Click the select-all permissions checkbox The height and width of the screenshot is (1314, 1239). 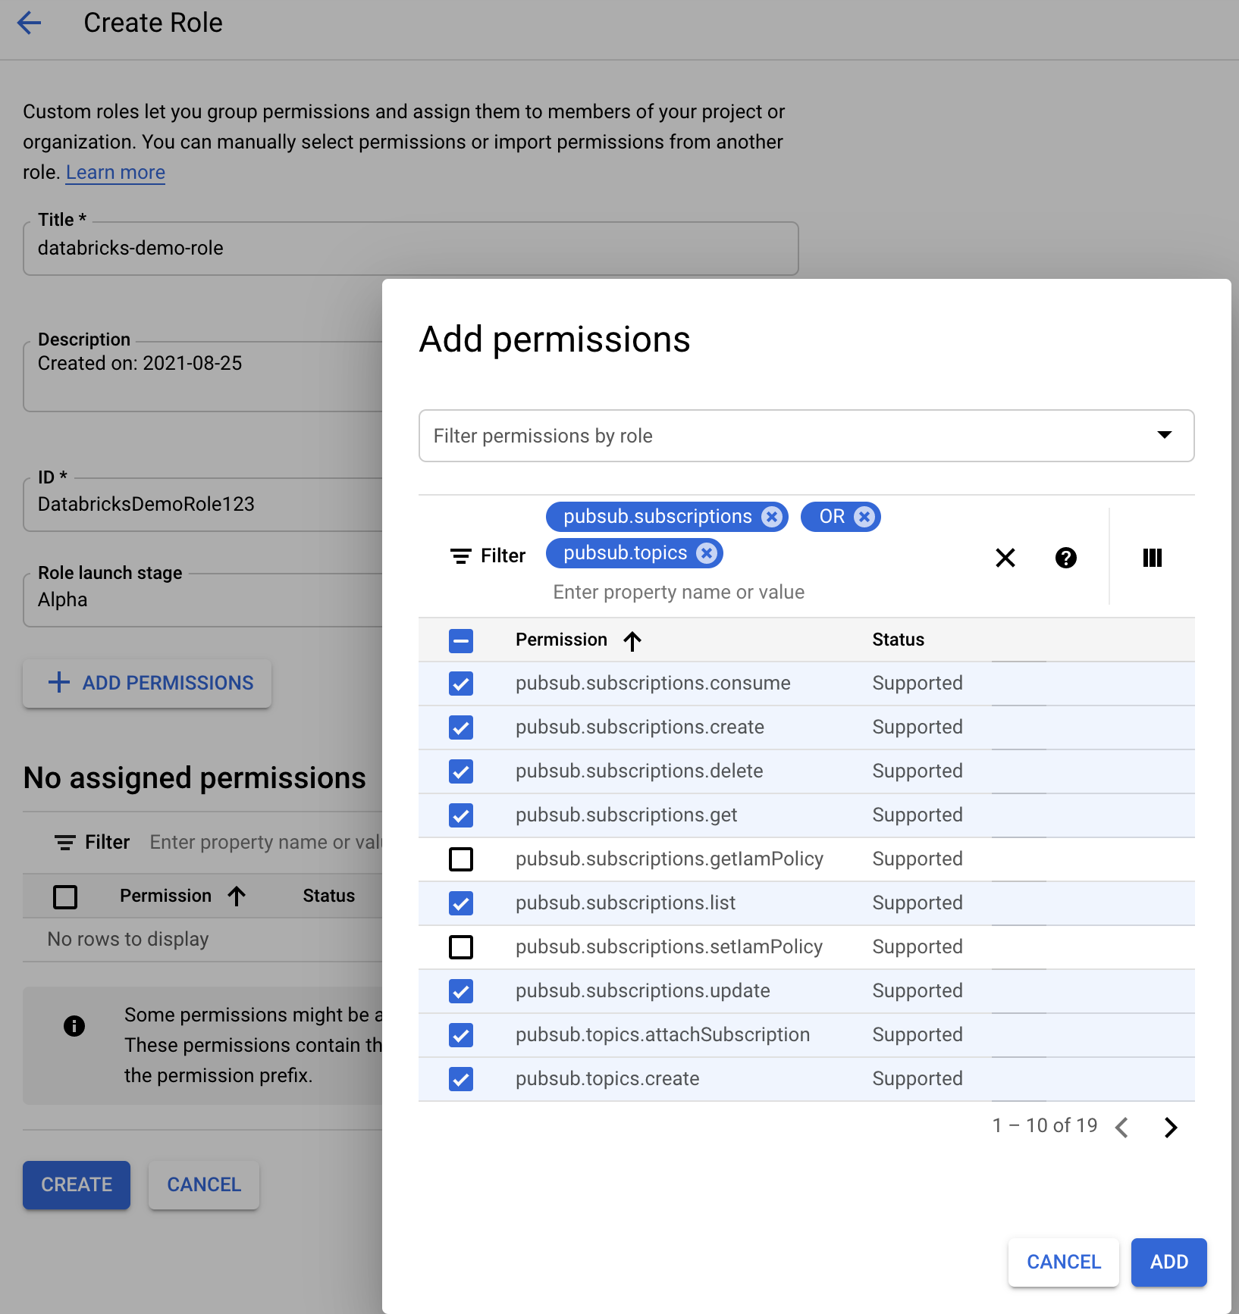tap(461, 640)
